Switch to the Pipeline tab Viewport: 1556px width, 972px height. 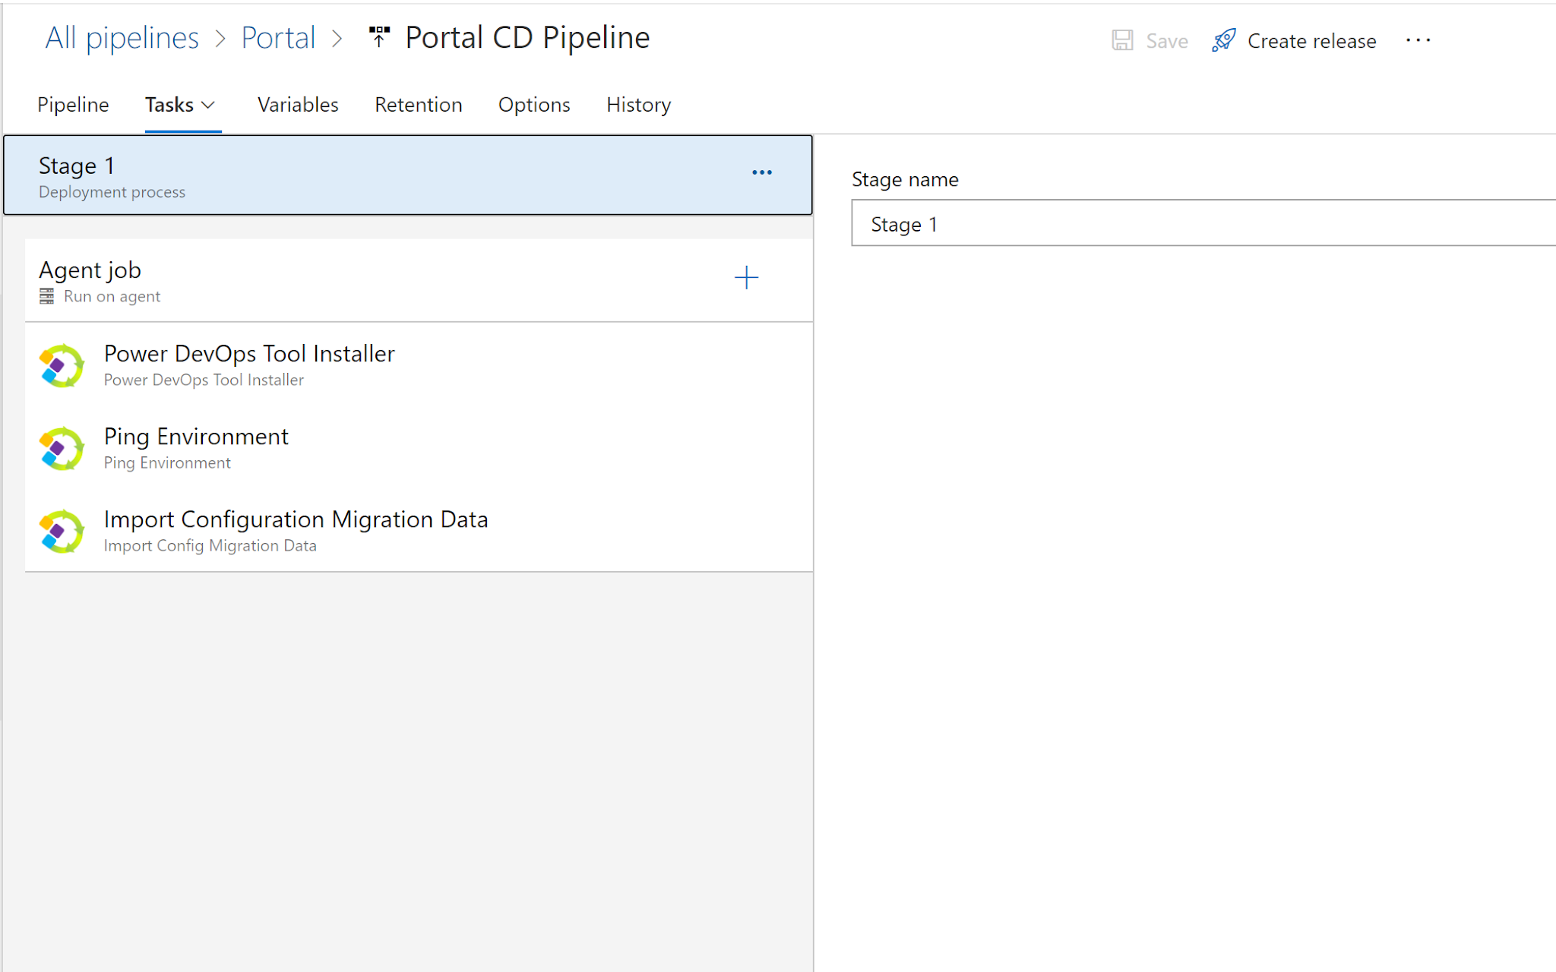coord(73,105)
